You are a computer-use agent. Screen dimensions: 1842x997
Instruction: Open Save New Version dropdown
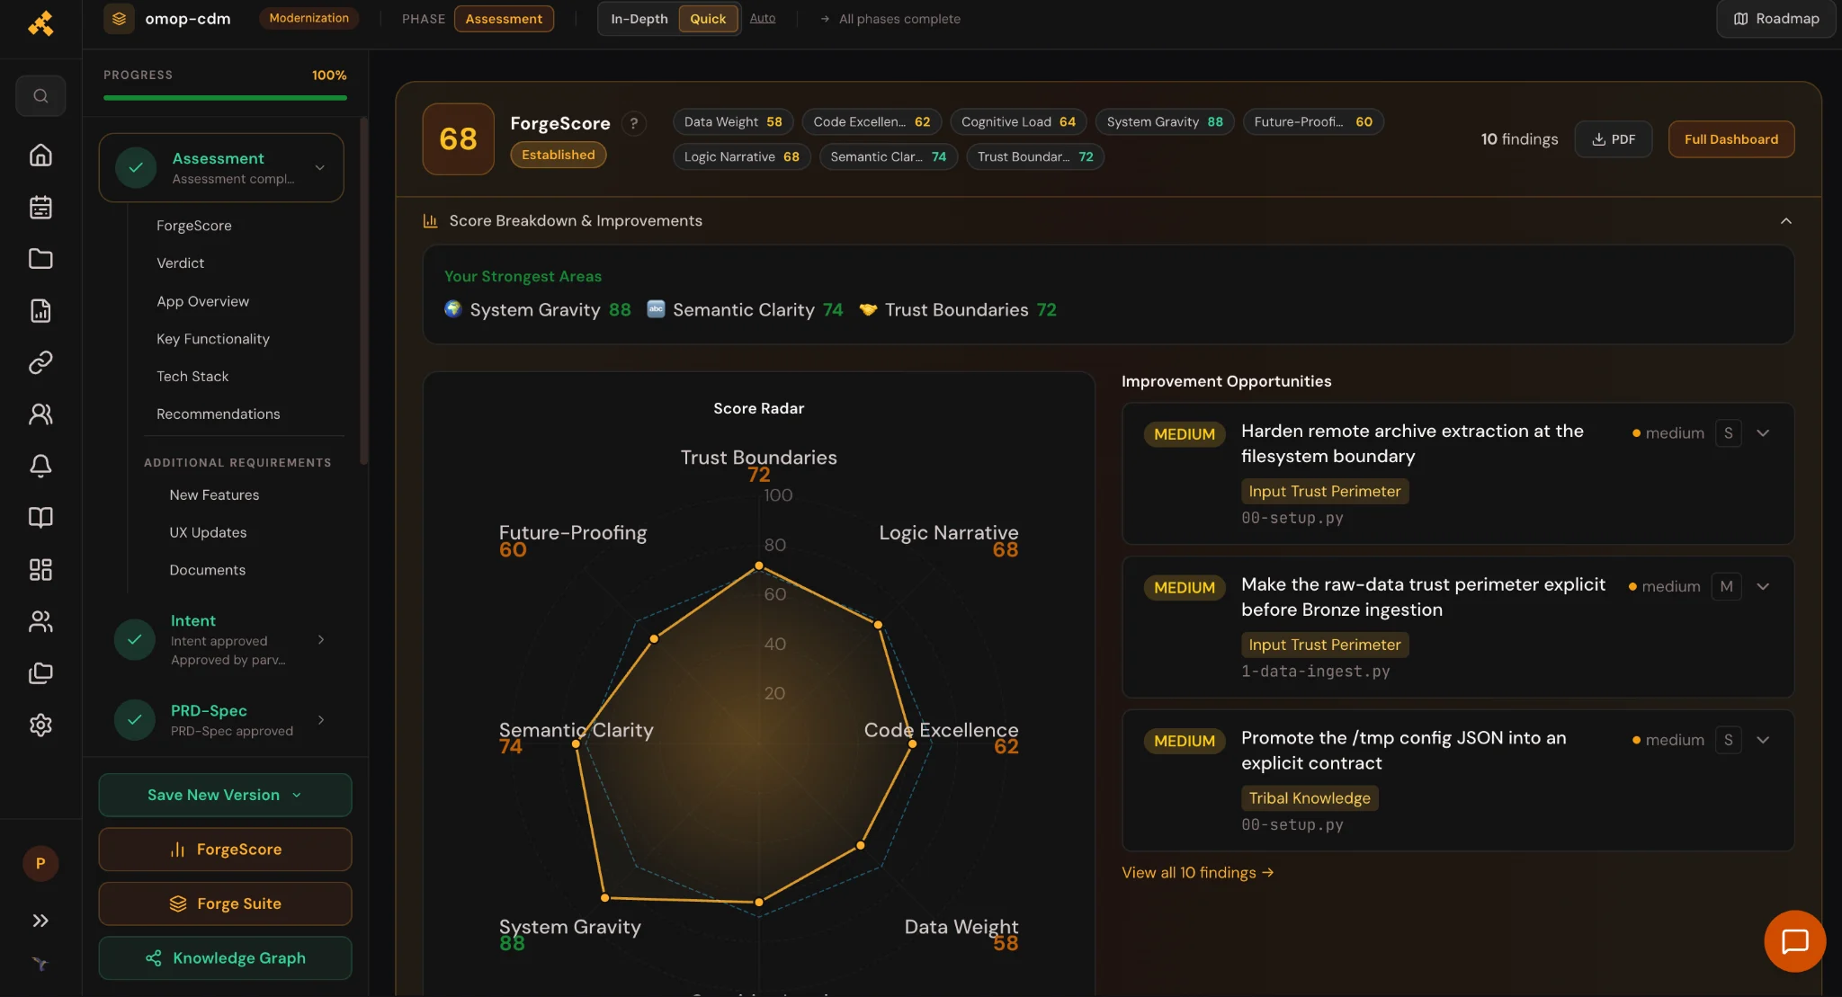click(x=225, y=796)
